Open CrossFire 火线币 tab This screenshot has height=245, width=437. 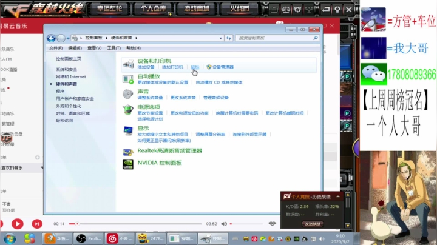[x=239, y=8]
